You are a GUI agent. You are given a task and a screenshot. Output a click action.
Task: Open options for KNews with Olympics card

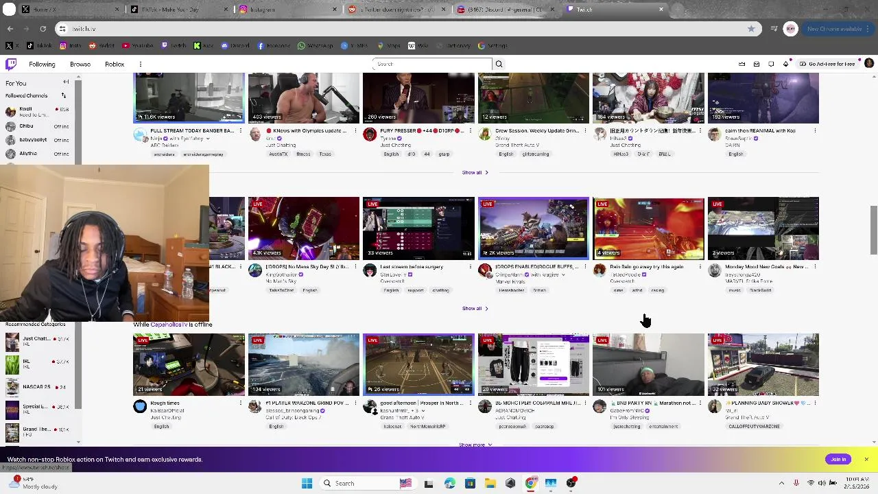click(x=356, y=130)
